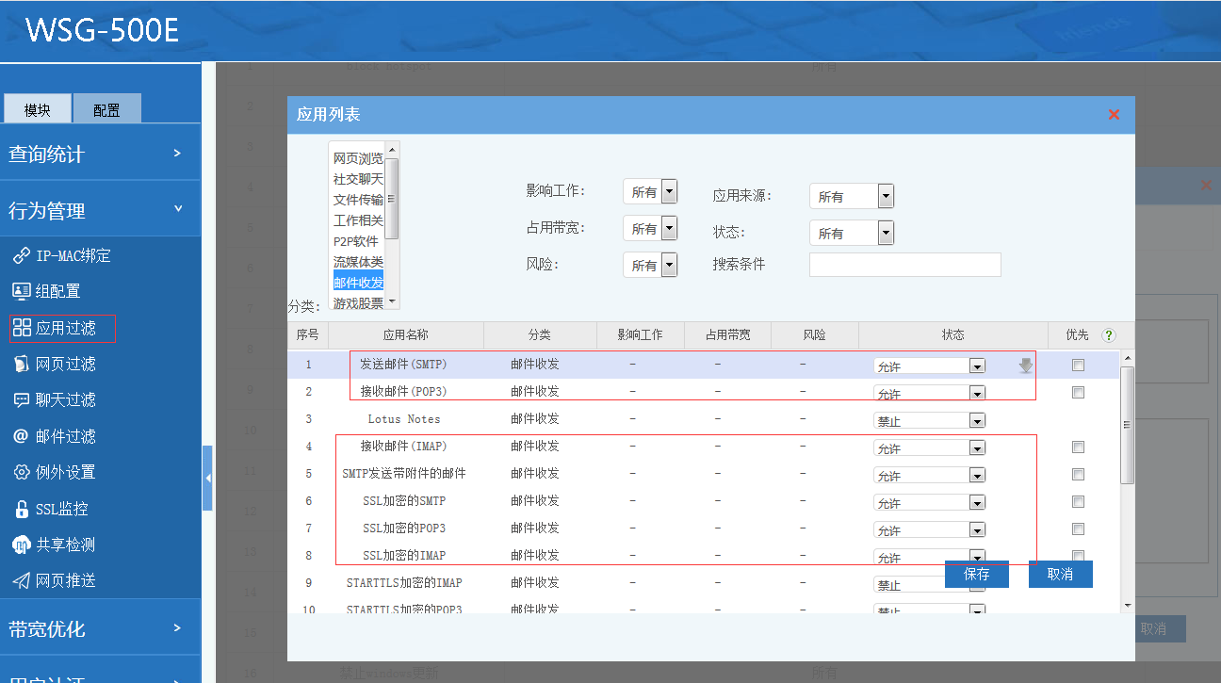Open 邮件过滤 at-sign icon
The height and width of the screenshot is (683, 1221).
[x=21, y=436]
